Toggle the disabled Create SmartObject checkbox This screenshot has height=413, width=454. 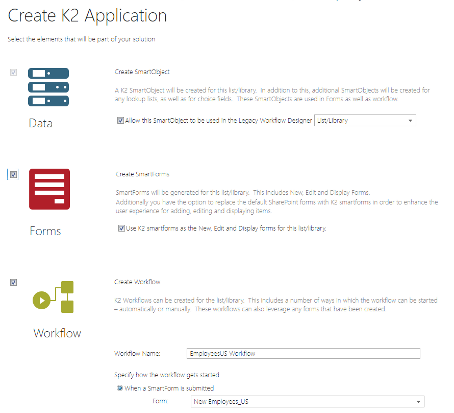[13, 72]
